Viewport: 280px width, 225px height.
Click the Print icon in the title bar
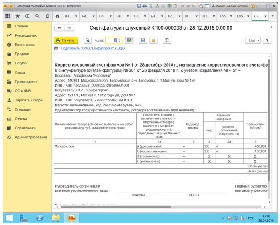point(145,6)
